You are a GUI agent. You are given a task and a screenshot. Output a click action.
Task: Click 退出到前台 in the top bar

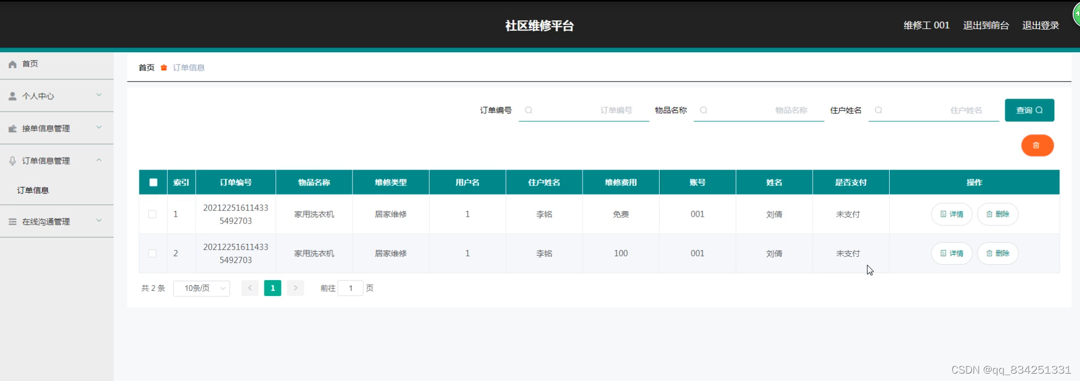[x=986, y=26]
